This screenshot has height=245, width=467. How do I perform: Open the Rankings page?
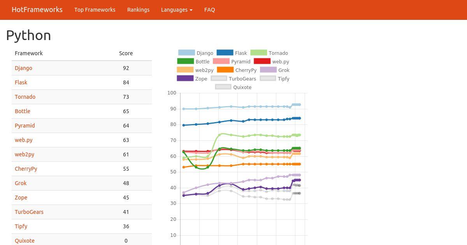[x=138, y=10]
